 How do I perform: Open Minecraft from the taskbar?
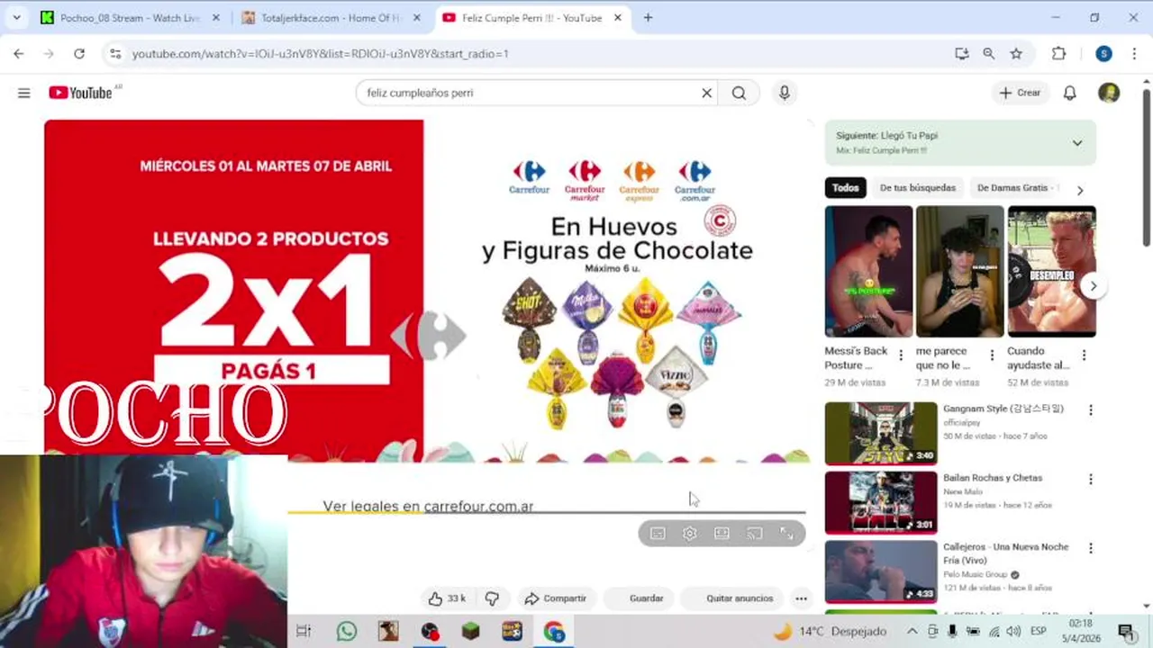pyautogui.click(x=471, y=632)
